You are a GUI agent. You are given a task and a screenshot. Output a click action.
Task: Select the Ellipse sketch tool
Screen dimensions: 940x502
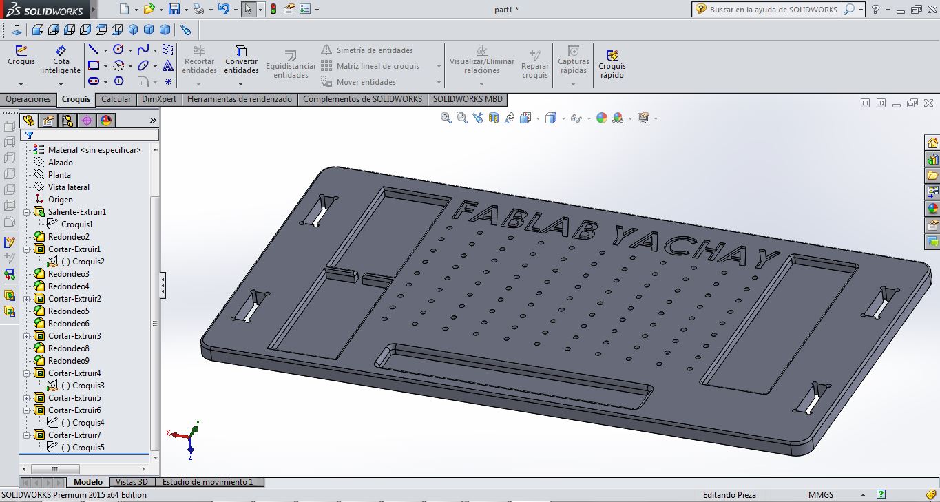143,66
